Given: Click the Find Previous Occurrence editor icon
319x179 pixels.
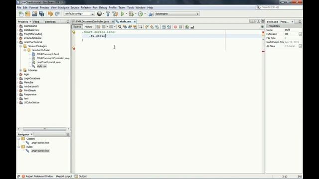Looking at the screenshot, I should (125, 27).
